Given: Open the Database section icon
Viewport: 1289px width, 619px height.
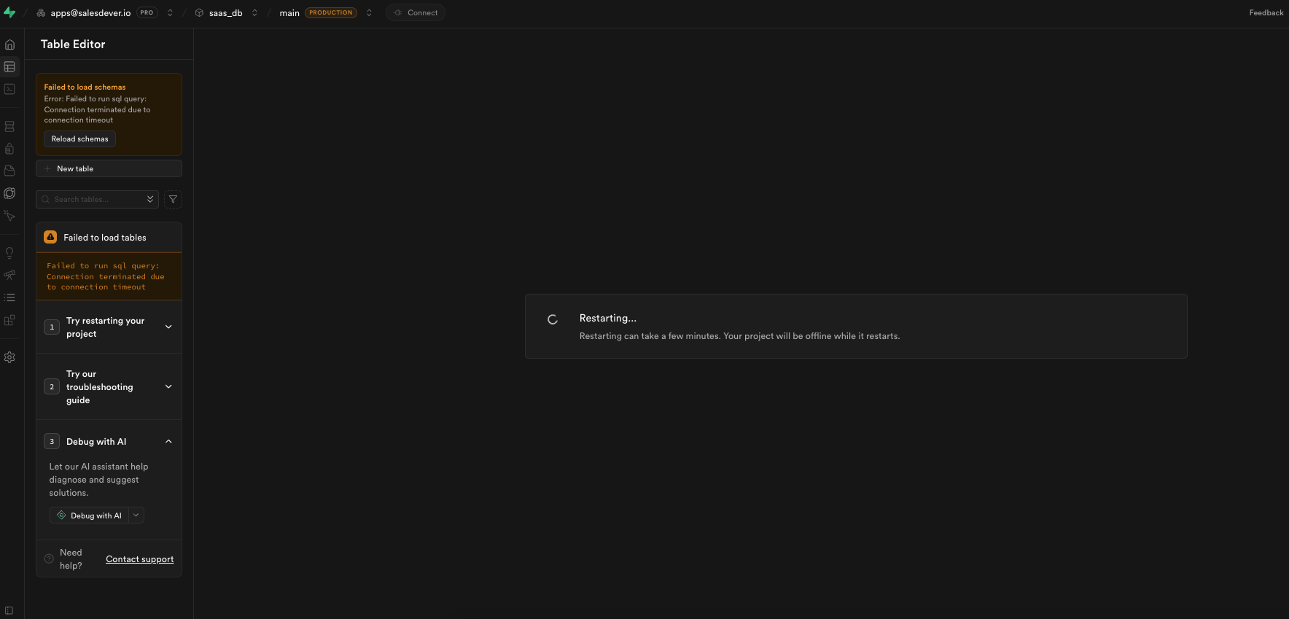Looking at the screenshot, I should click(9, 126).
